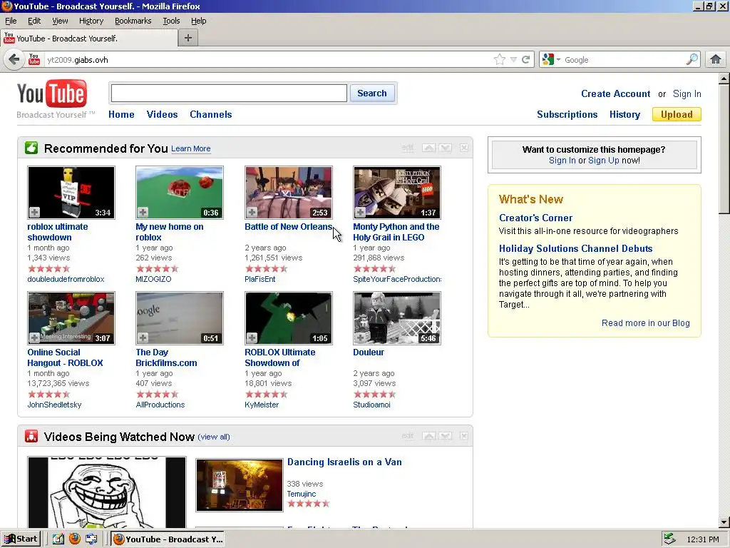This screenshot has height=548, width=730.
Task: Add 'My new home on roblox' to queue
Action: pyautogui.click(x=143, y=213)
